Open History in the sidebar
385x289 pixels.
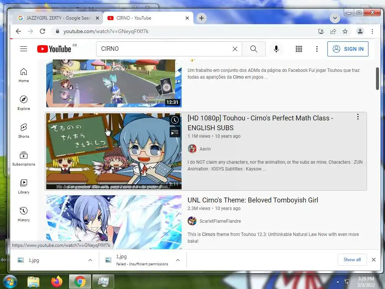pyautogui.click(x=24, y=214)
